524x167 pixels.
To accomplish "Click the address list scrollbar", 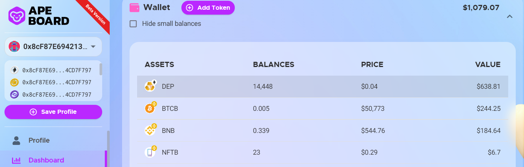I will (101, 69).
